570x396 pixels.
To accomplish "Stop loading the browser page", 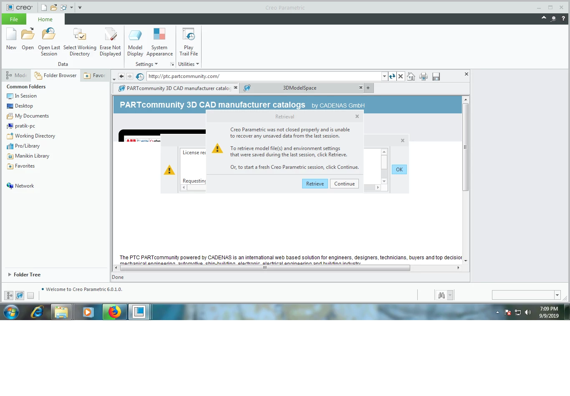I will click(401, 76).
